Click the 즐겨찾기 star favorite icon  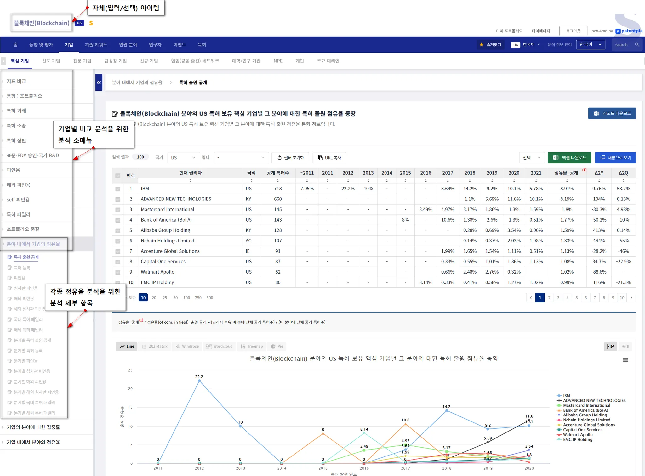coord(482,45)
